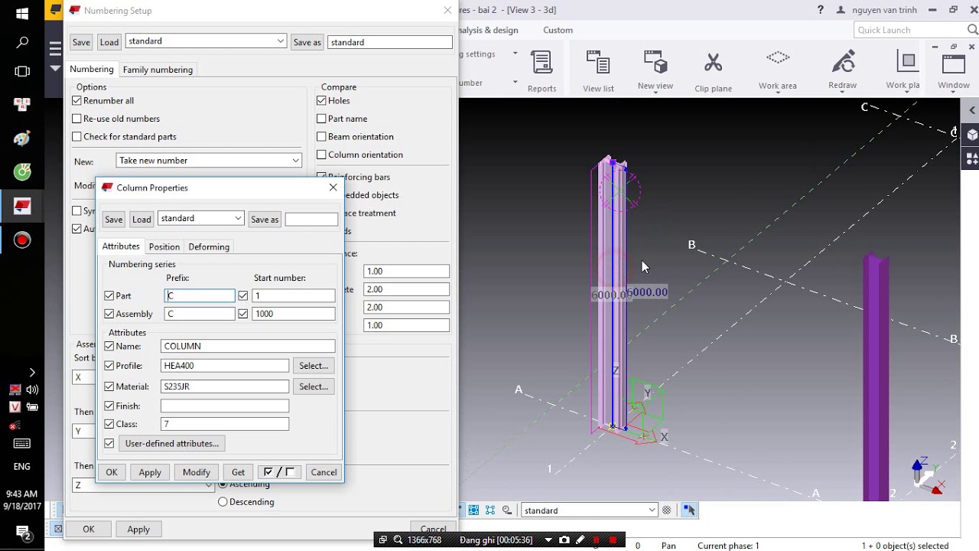The width and height of the screenshot is (979, 551).
Task: Click the side pane hamburger menu icon
Action: 55,50
